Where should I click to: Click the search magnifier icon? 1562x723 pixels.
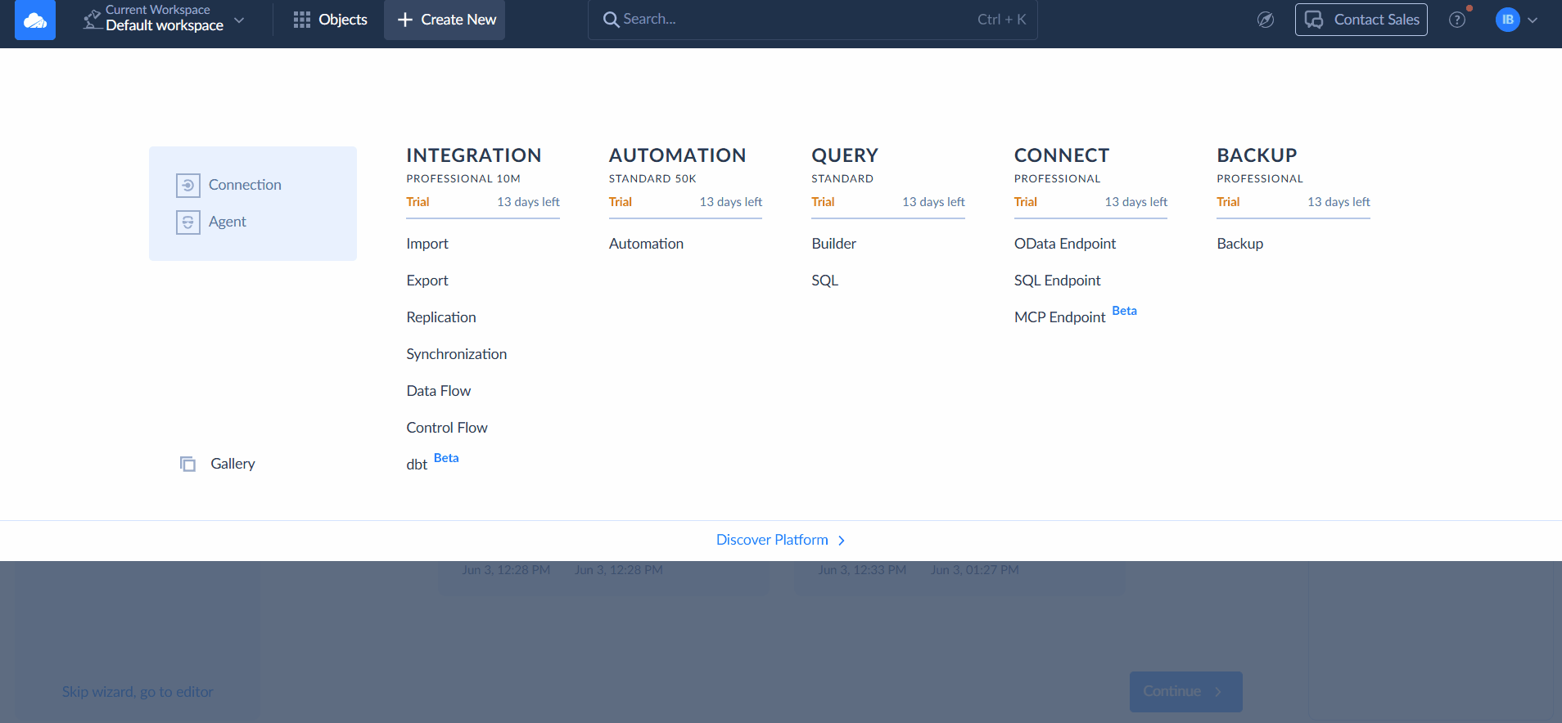click(611, 20)
